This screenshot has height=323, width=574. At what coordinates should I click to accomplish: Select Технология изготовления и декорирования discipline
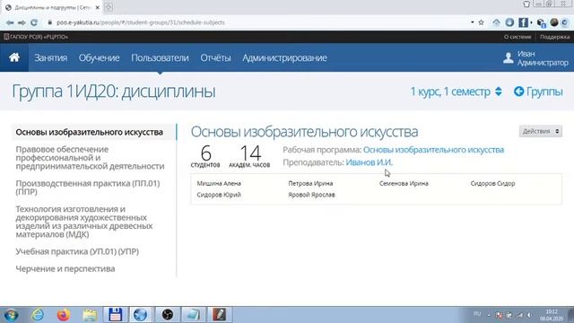[84, 222]
